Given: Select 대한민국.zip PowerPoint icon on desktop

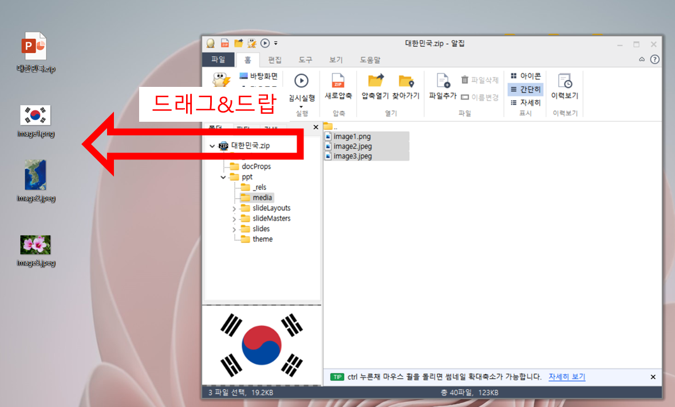Looking at the screenshot, I should click(35, 53).
